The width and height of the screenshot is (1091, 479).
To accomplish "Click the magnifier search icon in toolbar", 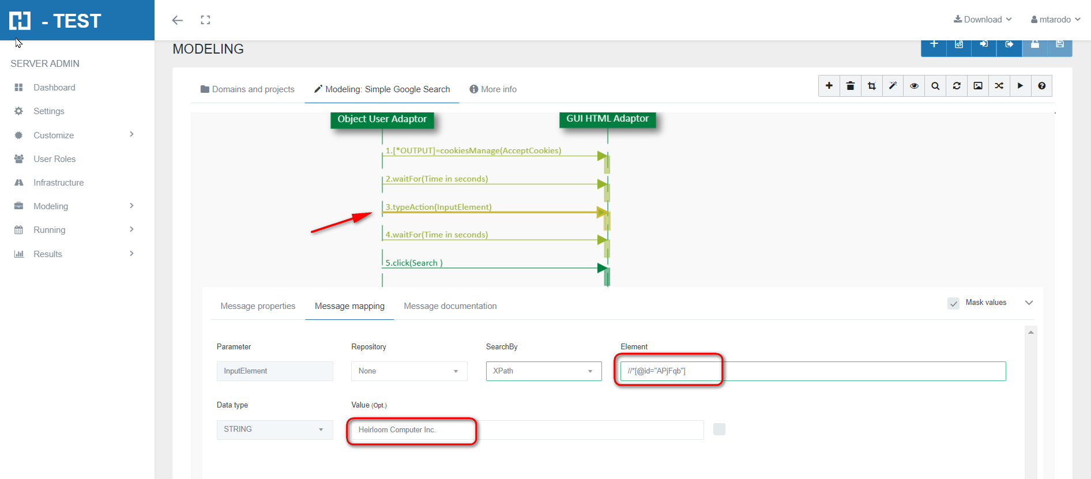I will [935, 86].
